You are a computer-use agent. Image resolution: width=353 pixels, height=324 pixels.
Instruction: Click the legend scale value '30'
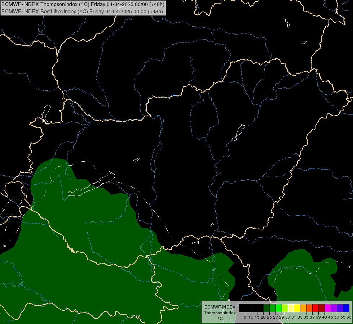point(288,317)
